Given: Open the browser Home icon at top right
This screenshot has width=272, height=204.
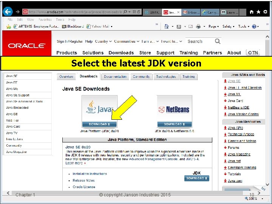Looking at the screenshot, I should coord(252,12).
